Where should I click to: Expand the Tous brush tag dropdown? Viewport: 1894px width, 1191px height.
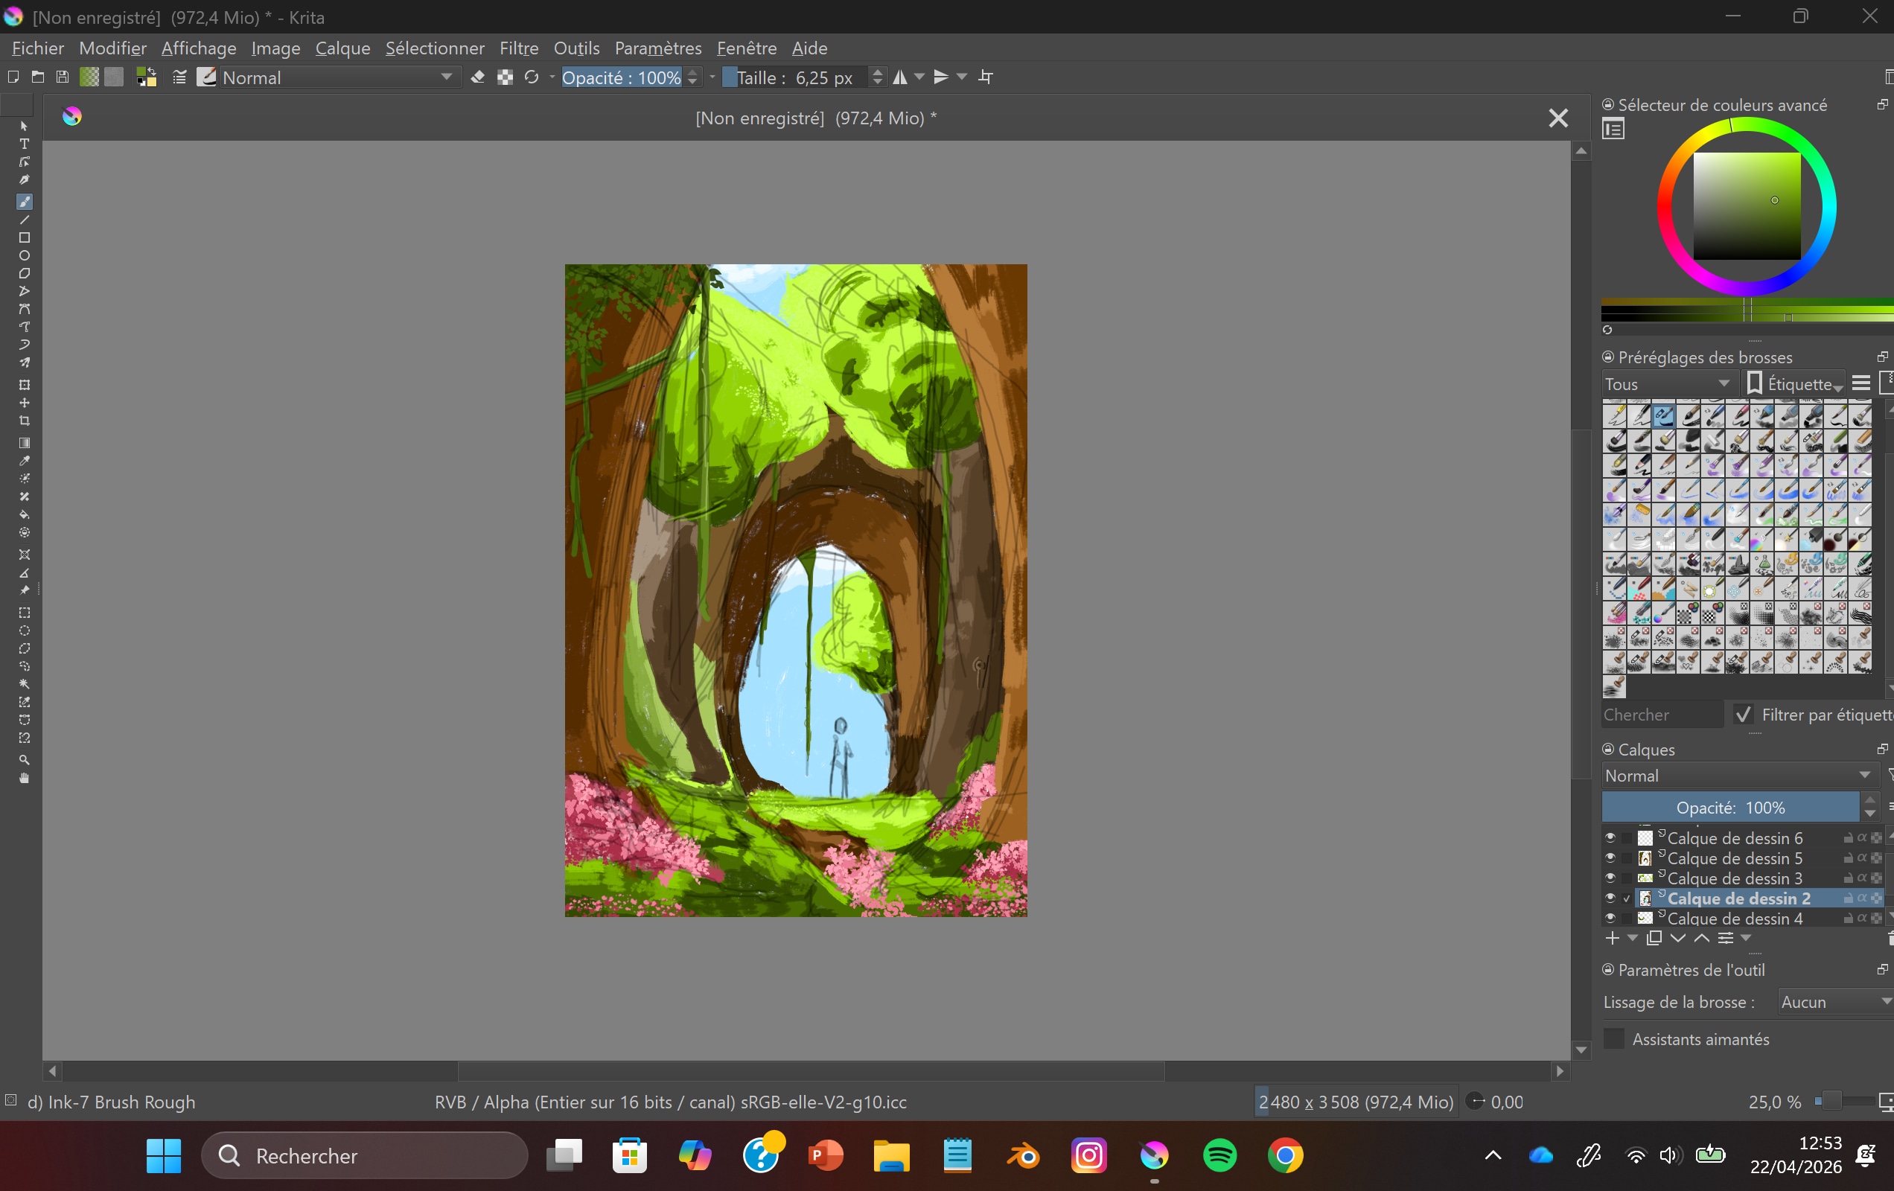click(x=1667, y=384)
